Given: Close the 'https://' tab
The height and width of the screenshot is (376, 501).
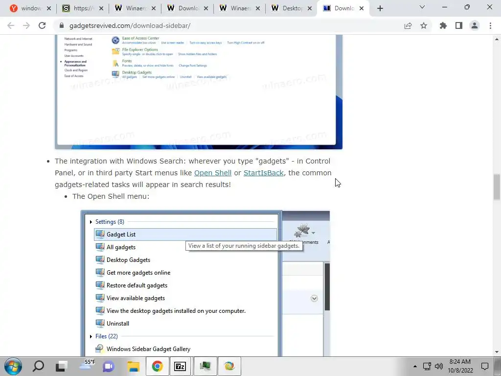Looking at the screenshot, I should 101,9.
